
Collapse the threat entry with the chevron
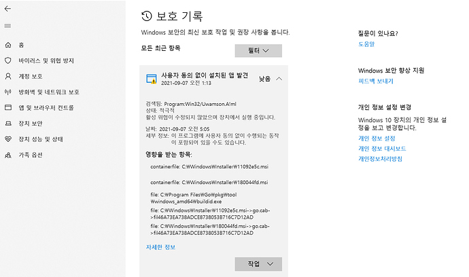[279, 79]
